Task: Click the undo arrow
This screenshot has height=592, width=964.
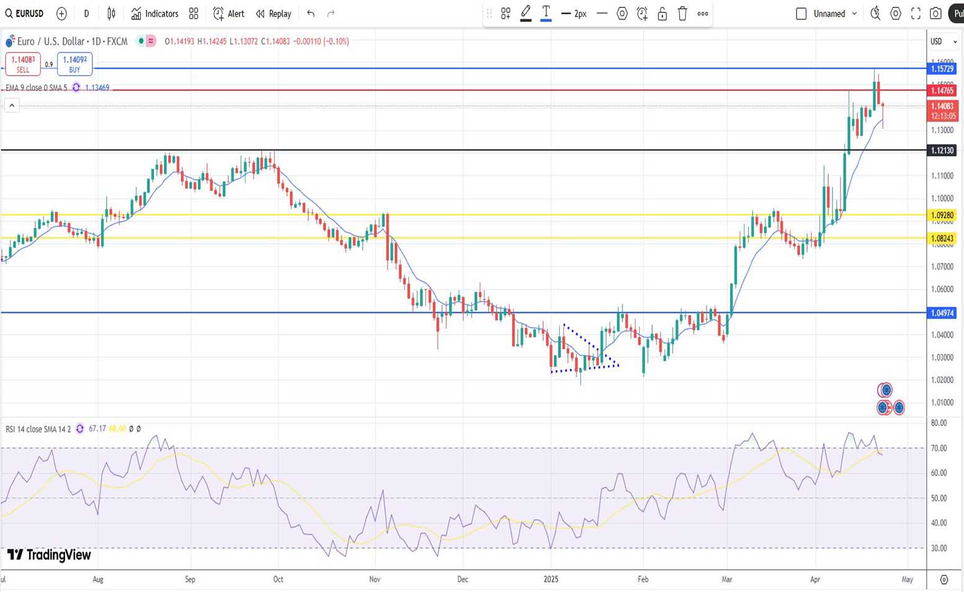Action: (311, 14)
